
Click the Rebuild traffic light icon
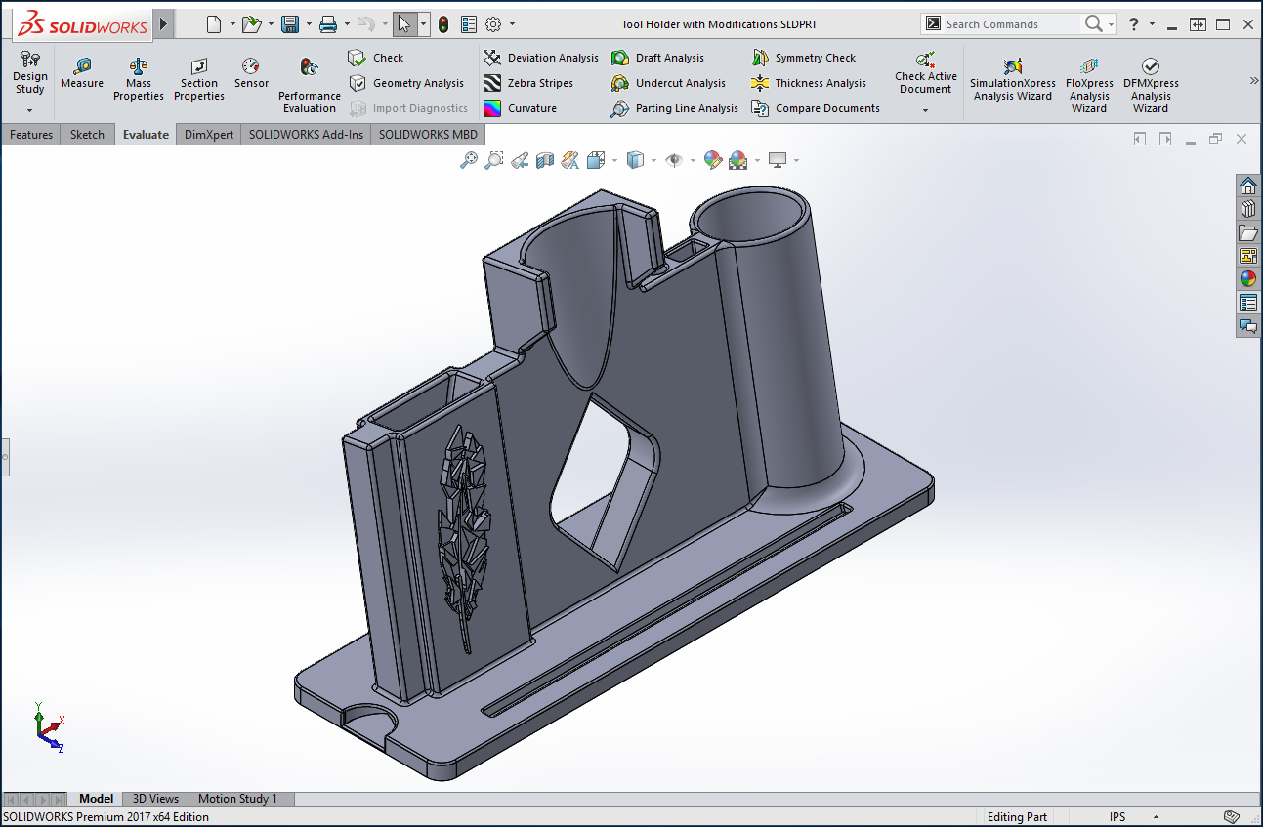[x=443, y=24]
